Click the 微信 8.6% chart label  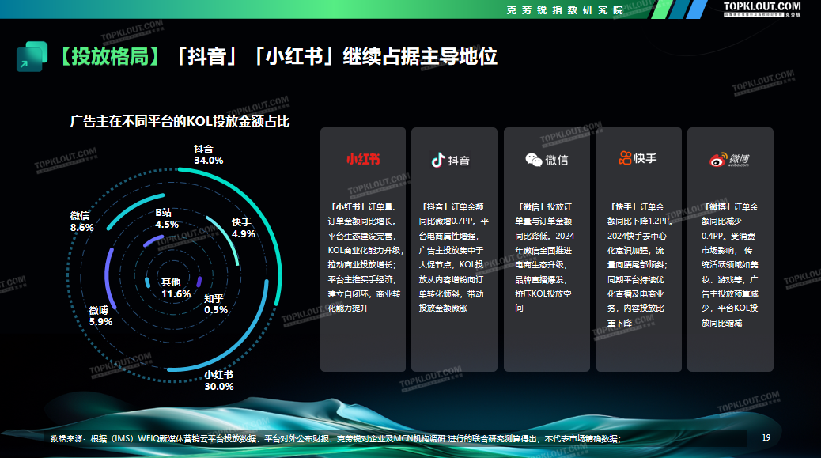pyautogui.click(x=82, y=221)
